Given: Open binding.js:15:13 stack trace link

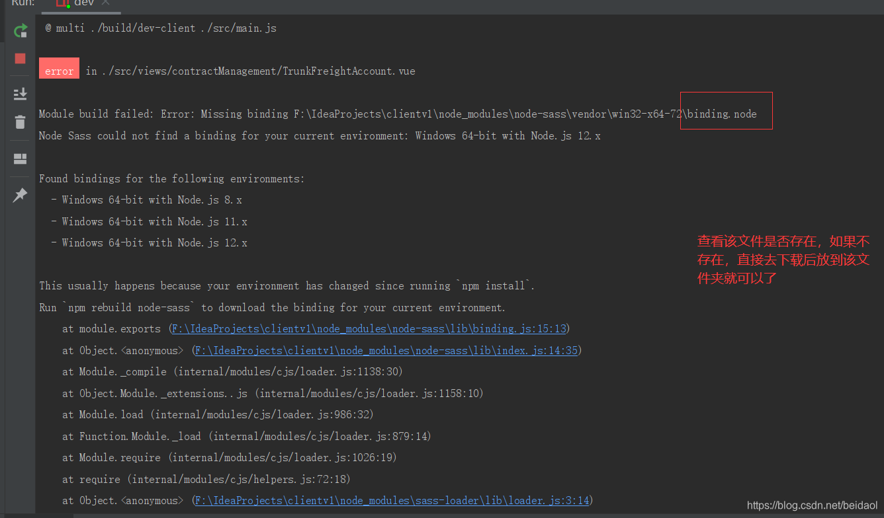Looking at the screenshot, I should [x=368, y=328].
